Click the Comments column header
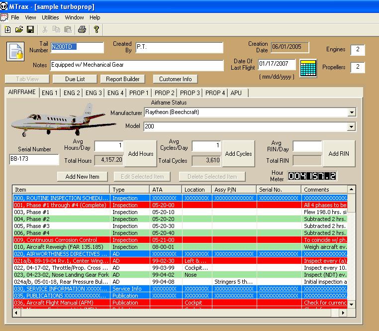 pyautogui.click(x=324, y=190)
